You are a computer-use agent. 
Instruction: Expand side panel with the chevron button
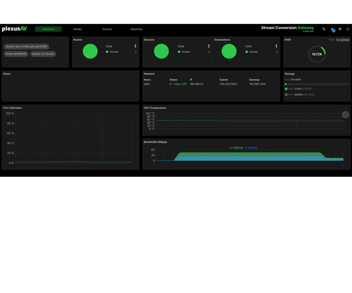(345, 115)
